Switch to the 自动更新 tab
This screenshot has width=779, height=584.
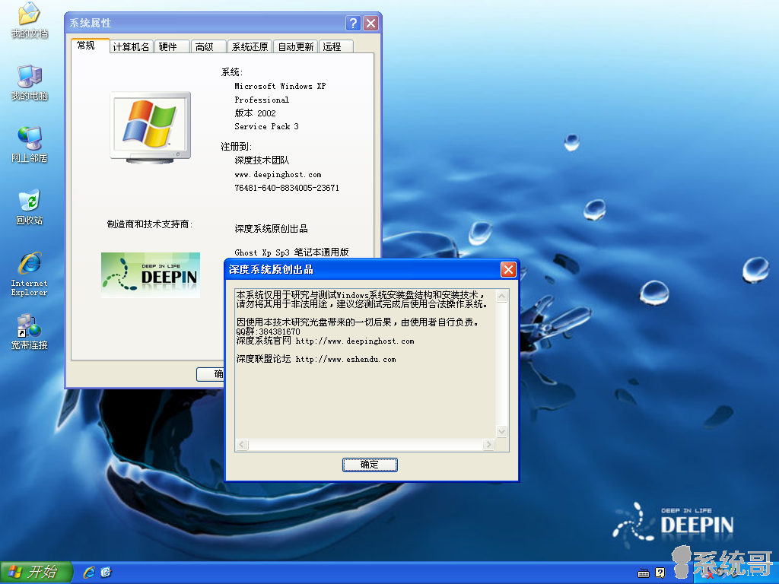[296, 46]
